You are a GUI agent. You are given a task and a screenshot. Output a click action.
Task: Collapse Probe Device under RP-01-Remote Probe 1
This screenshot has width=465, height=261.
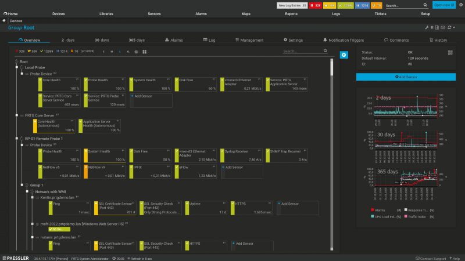[22, 145]
